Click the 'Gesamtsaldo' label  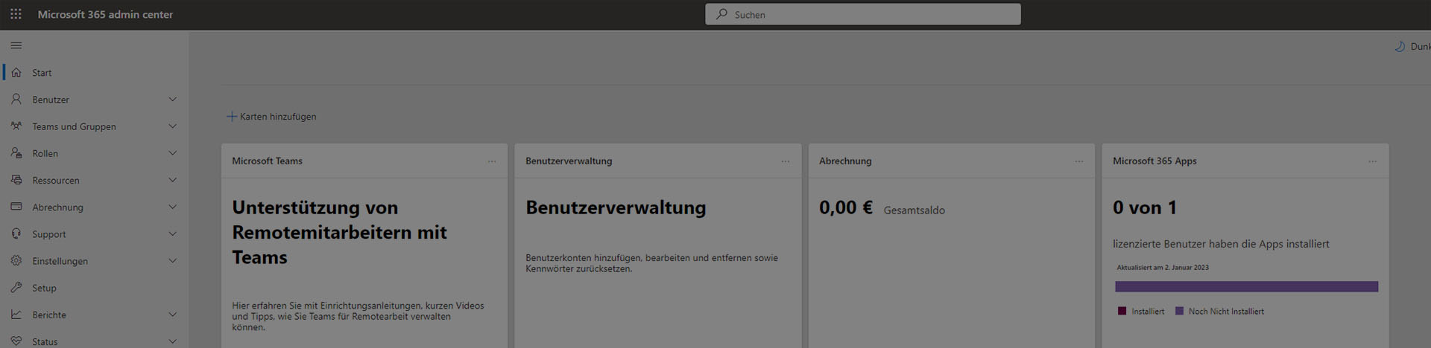pyautogui.click(x=914, y=210)
